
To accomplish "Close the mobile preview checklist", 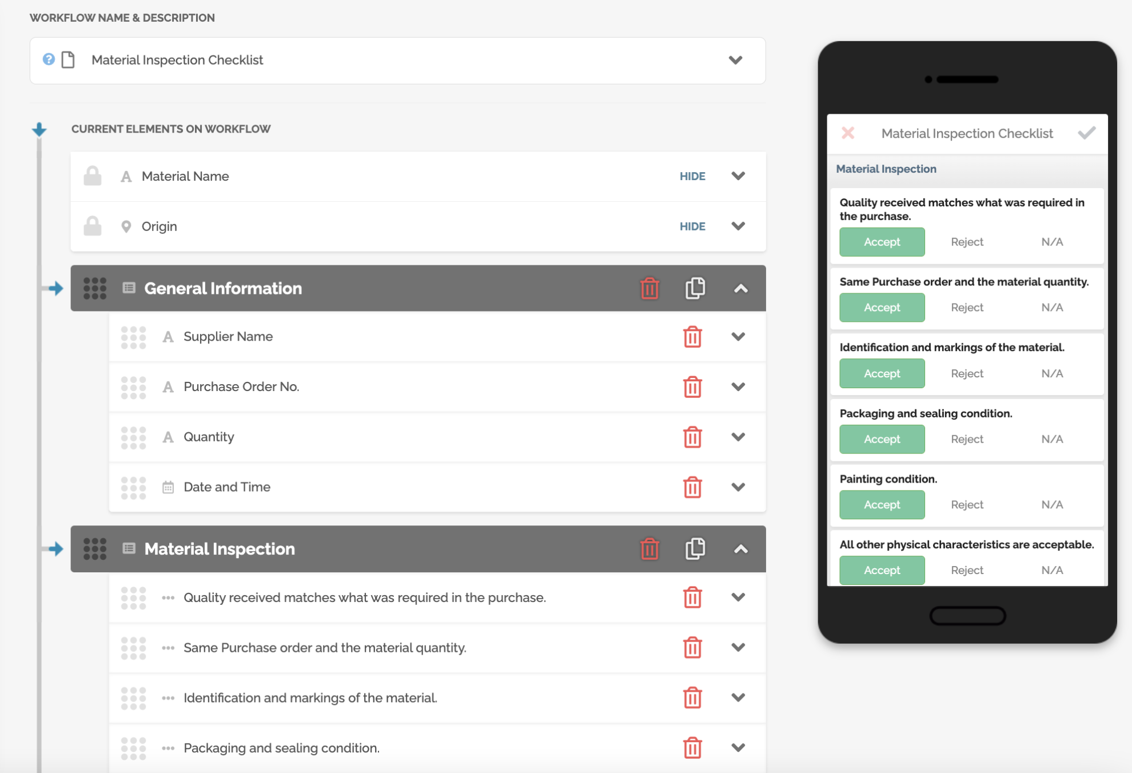I will pos(848,133).
